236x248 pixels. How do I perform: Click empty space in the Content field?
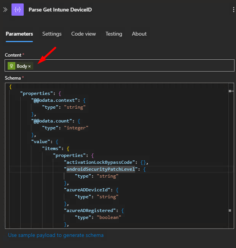coord(134,66)
